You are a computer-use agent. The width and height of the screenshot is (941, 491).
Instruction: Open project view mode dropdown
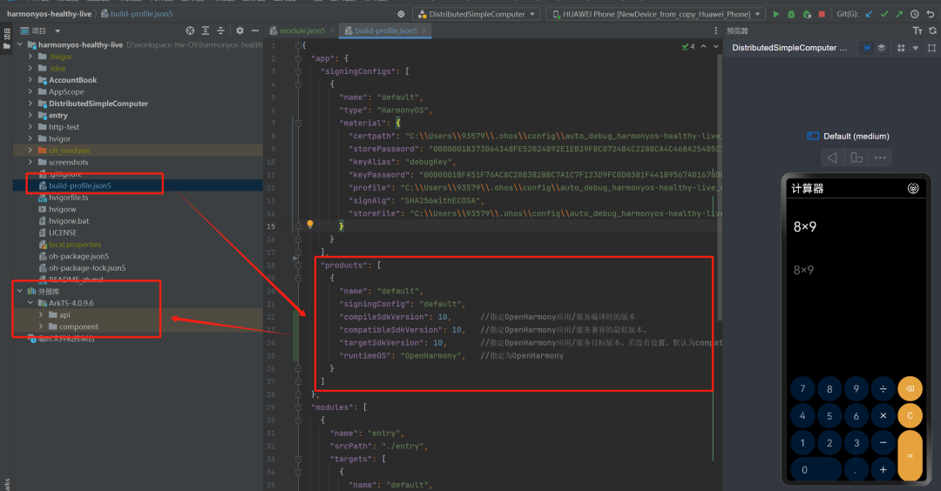[58, 30]
